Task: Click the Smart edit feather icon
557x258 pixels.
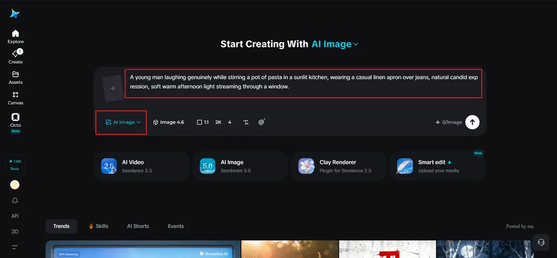Action: [405, 166]
